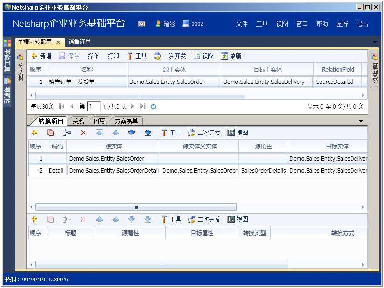Viewport: 384px width, 288px height.
Task: Switch to the 回写 tab
Action: tap(99, 121)
